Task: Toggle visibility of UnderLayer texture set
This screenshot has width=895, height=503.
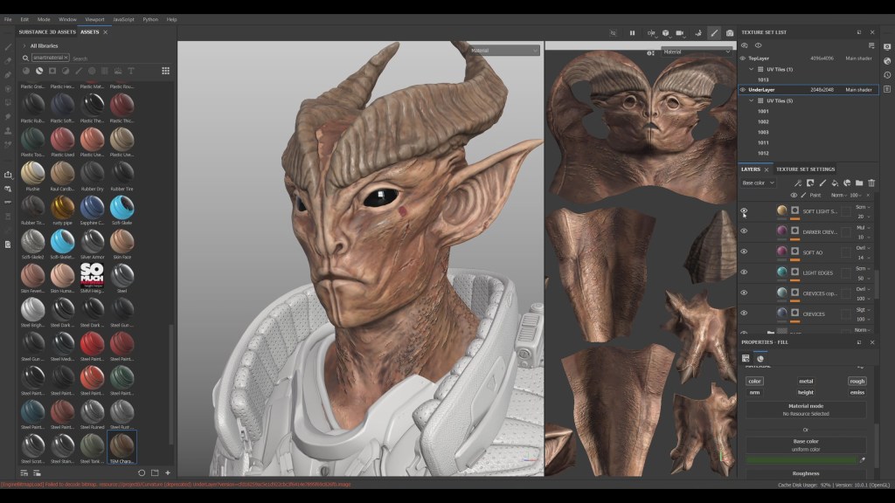Action: pos(743,90)
